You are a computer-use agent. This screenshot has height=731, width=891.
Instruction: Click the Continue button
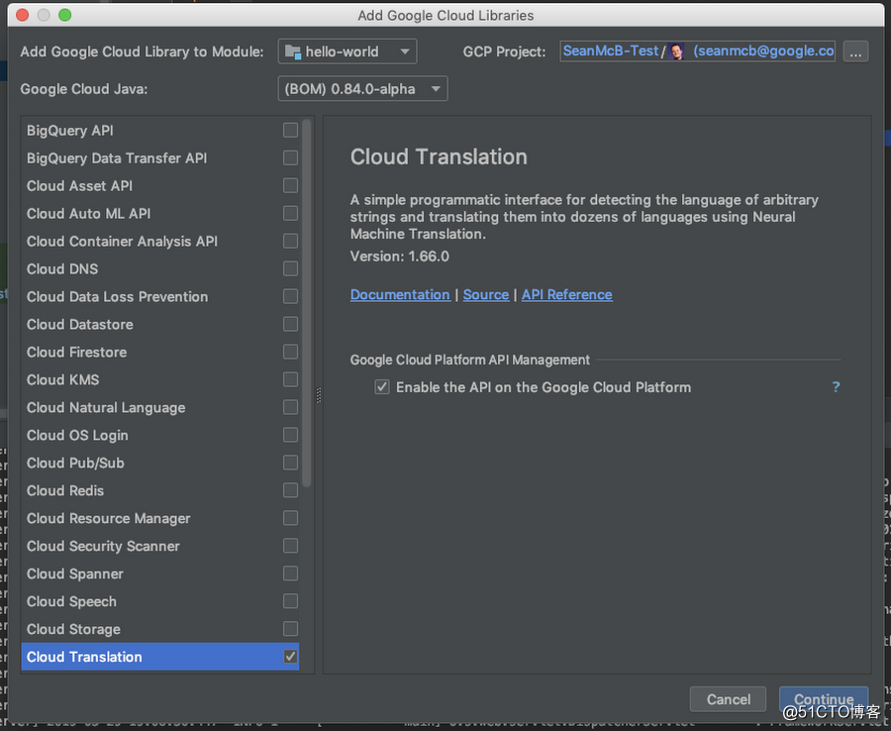click(824, 699)
